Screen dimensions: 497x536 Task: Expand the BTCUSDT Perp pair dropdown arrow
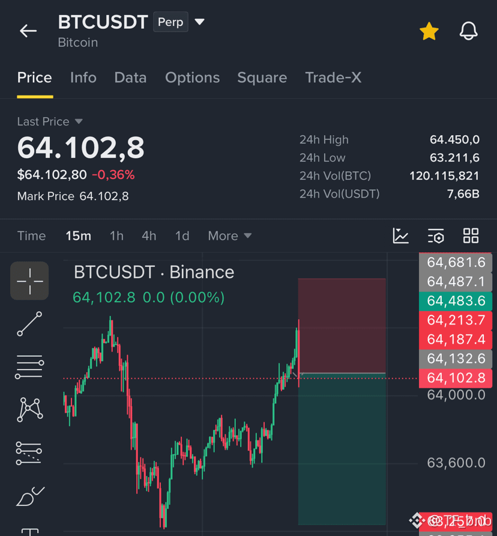pyautogui.click(x=199, y=22)
